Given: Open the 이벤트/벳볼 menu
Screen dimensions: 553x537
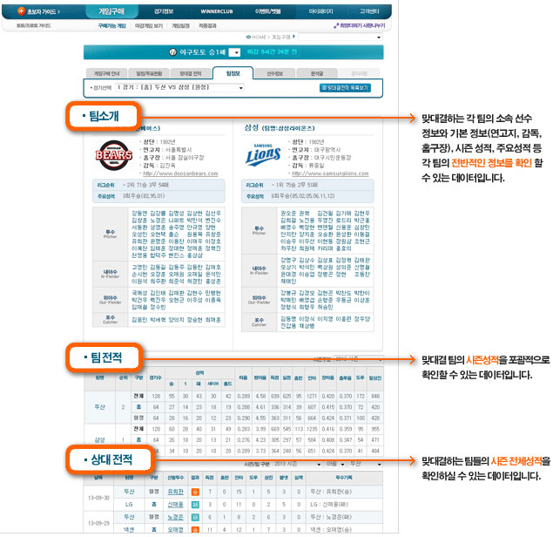Looking at the screenshot, I should (268, 11).
